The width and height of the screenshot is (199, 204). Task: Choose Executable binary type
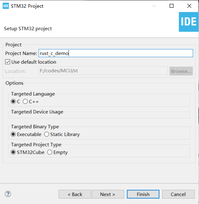coord(13,134)
